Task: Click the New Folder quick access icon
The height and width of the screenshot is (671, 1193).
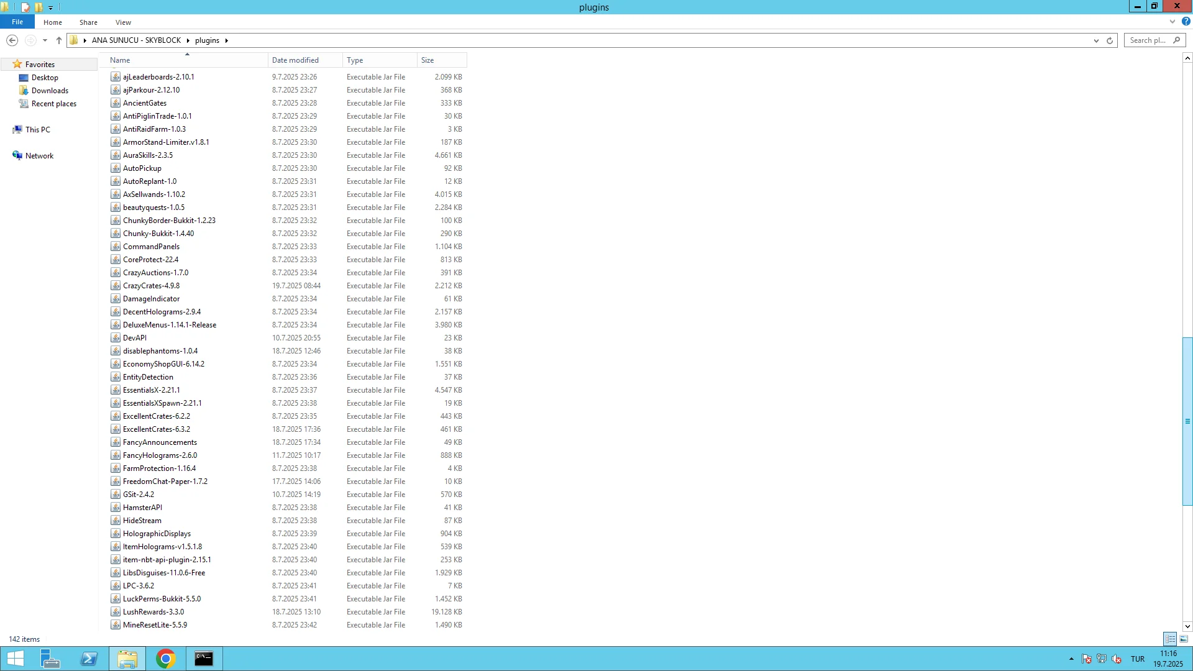Action: tap(39, 7)
